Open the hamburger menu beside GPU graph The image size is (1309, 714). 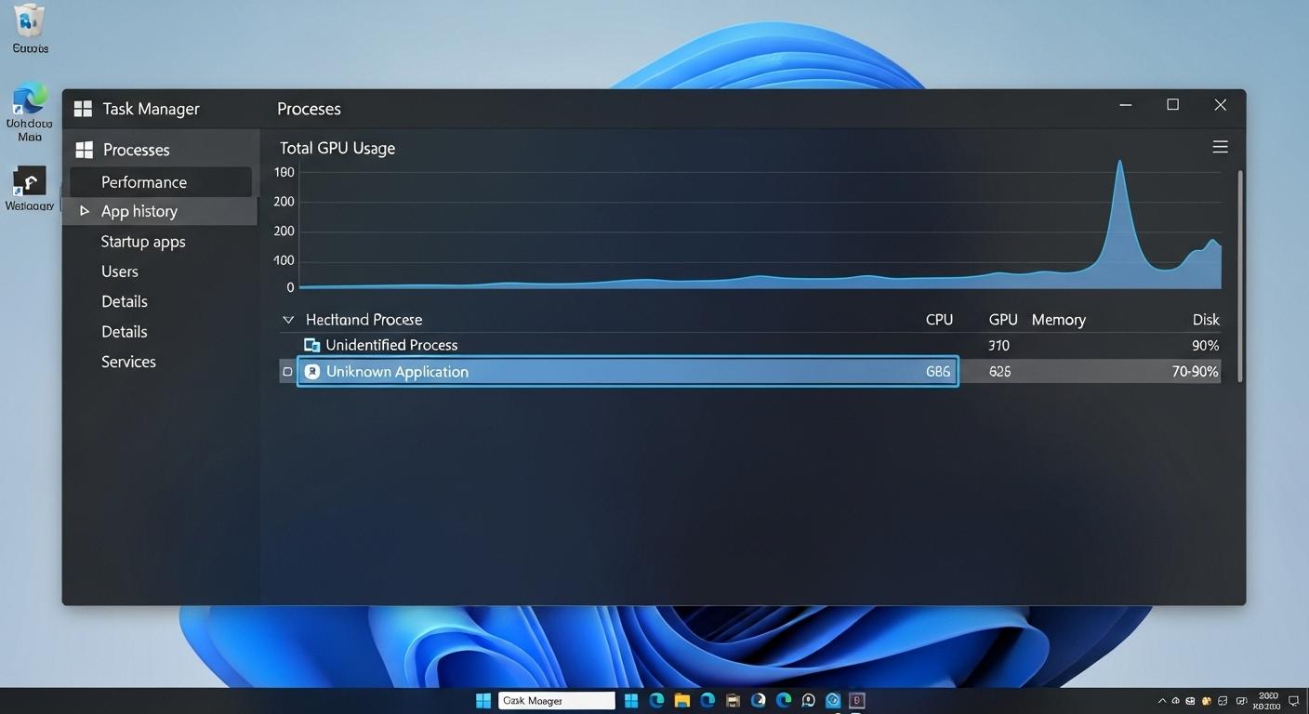pos(1220,147)
